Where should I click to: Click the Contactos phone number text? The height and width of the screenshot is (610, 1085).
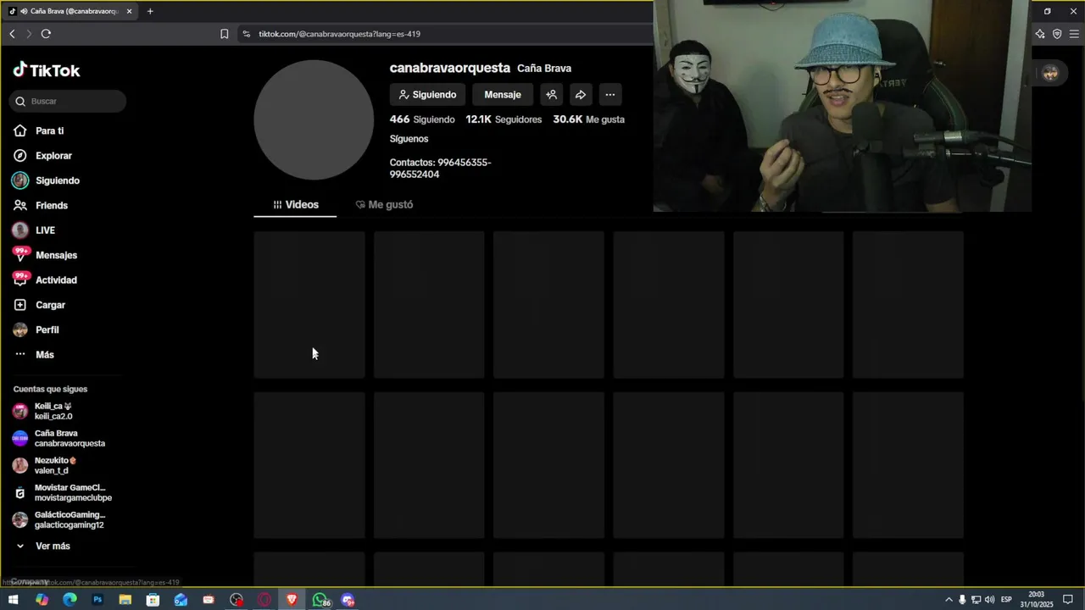[440, 169]
